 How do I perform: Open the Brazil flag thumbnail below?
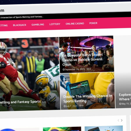[62, 129]
